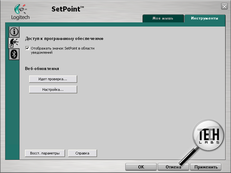Open web-update Настройка... button

click(53, 89)
